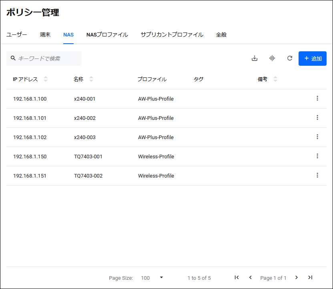Go to the previous page
The width and height of the screenshot is (333, 289).
tap(251, 277)
